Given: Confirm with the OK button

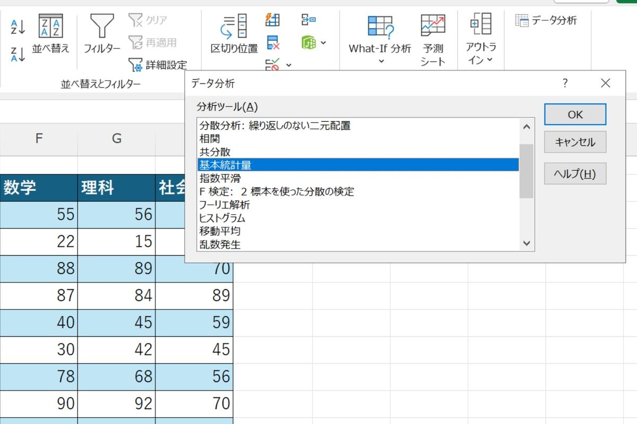Looking at the screenshot, I should click(x=575, y=114).
